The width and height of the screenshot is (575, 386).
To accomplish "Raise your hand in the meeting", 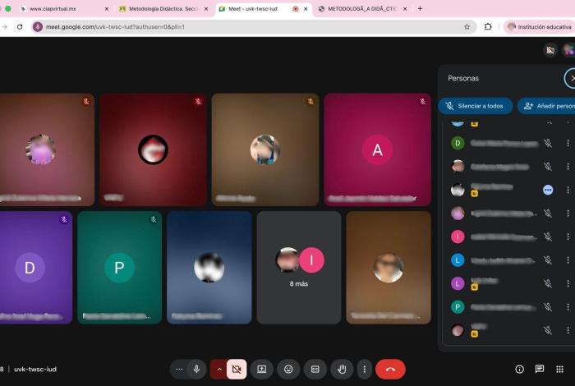I will (342, 370).
